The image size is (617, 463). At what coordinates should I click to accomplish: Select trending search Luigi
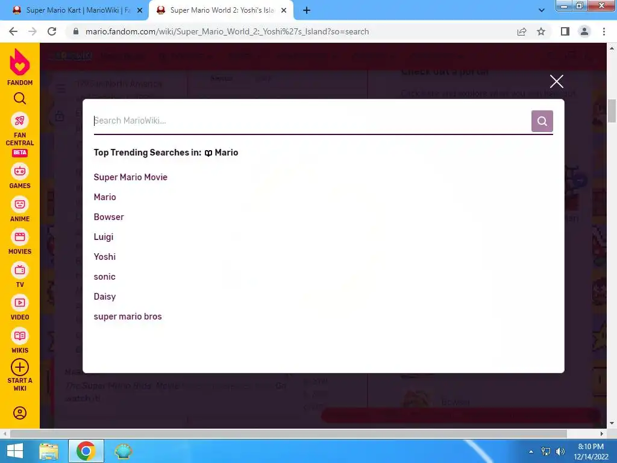click(x=104, y=237)
